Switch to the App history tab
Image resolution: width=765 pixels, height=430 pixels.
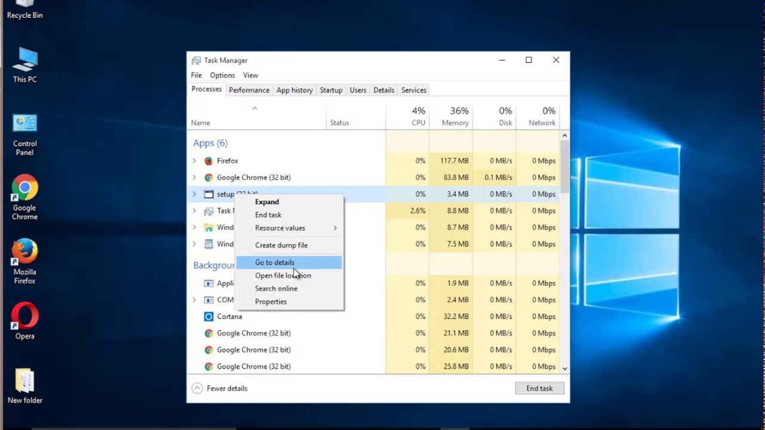tap(295, 90)
